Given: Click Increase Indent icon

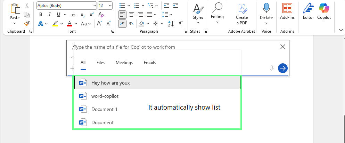Looking at the screenshot, I should tap(175, 6).
